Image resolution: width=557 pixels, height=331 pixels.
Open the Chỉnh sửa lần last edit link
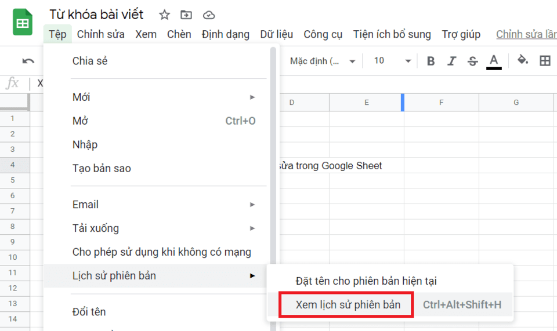[526, 35]
